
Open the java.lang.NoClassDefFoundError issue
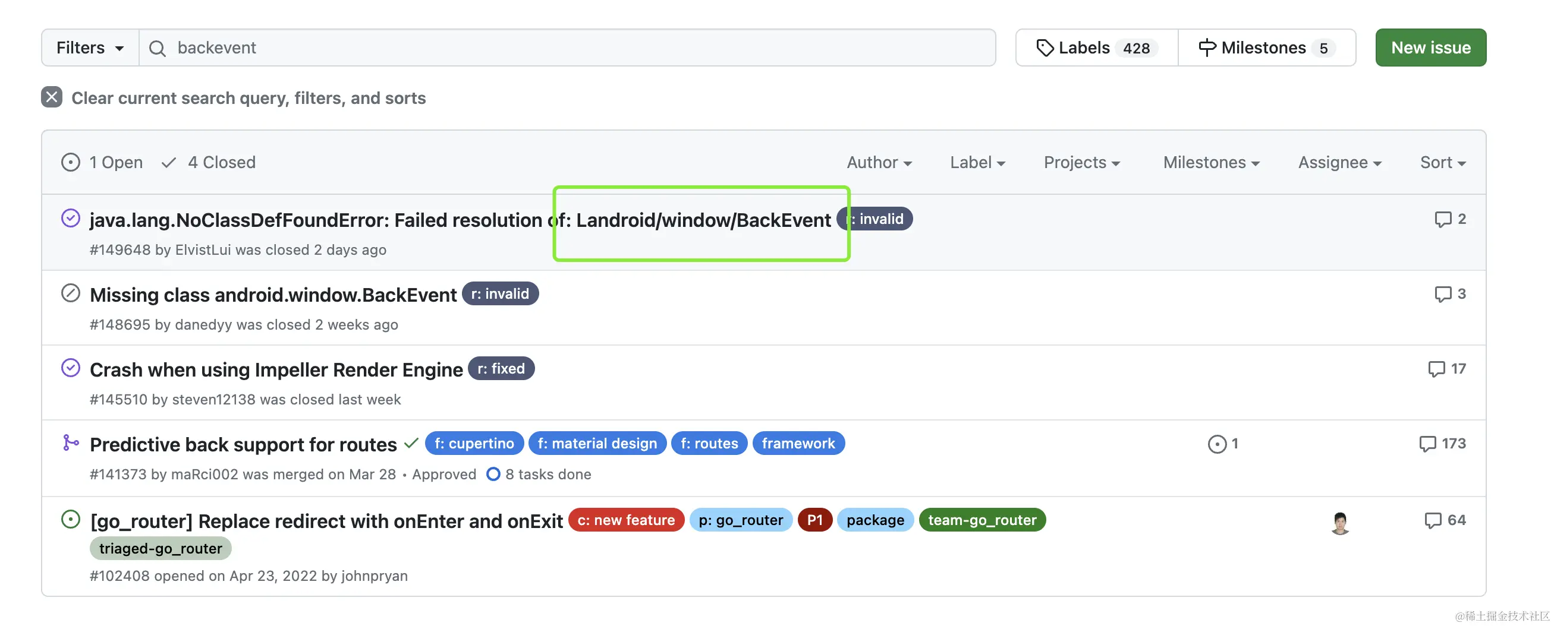(460, 220)
